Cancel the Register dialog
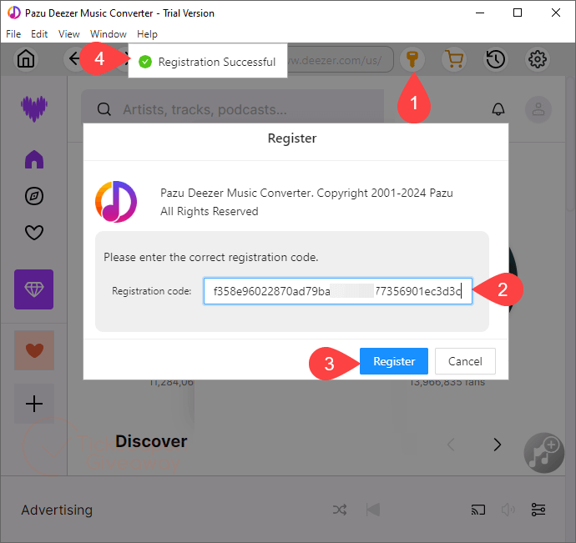 (x=465, y=361)
